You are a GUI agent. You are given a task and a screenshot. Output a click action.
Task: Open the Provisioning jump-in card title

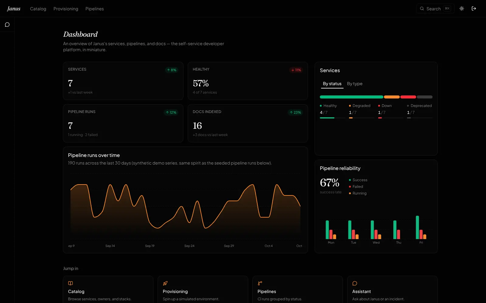(175, 291)
